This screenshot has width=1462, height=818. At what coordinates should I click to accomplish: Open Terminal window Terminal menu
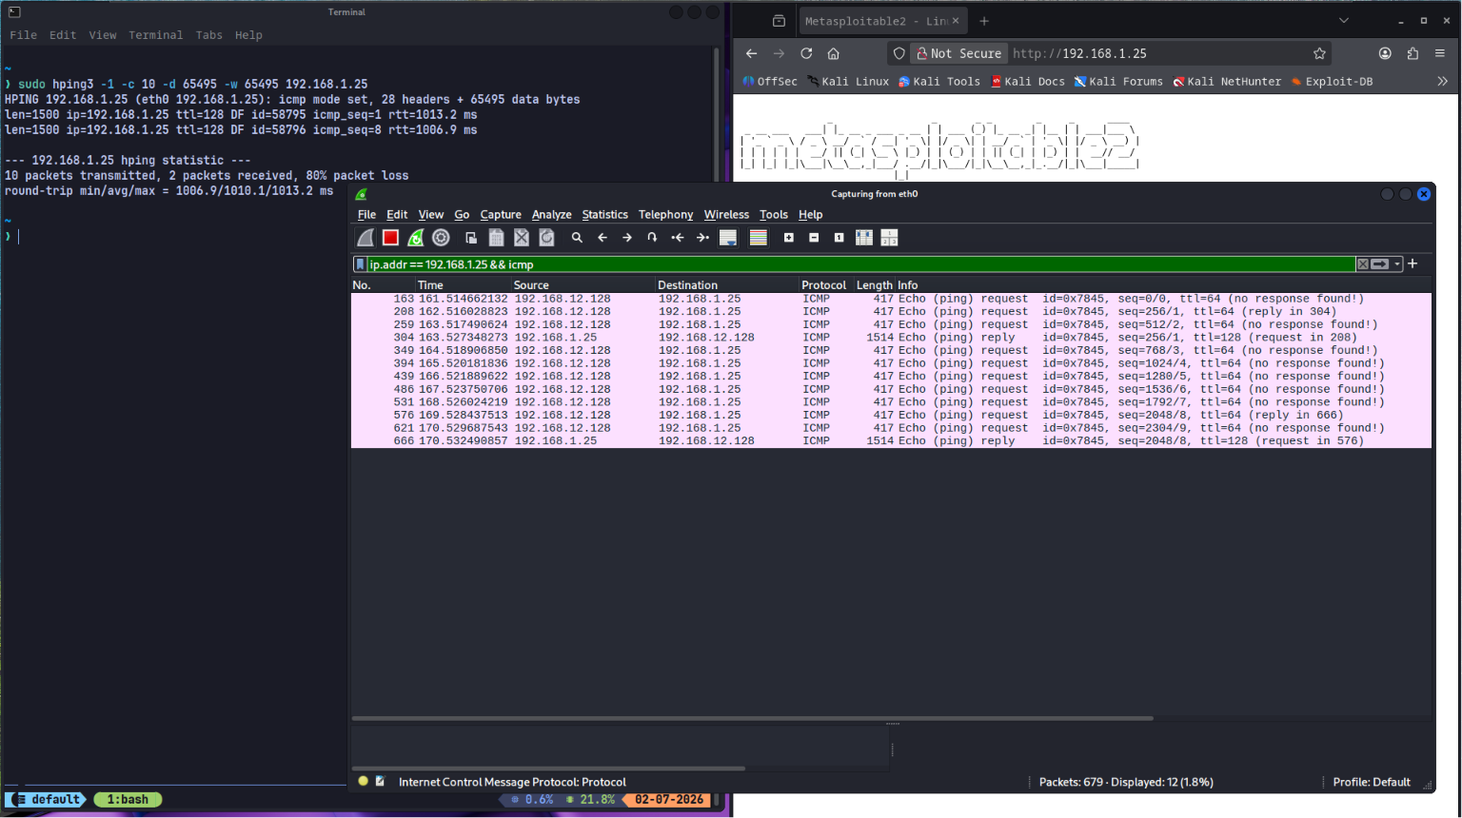click(x=155, y=35)
